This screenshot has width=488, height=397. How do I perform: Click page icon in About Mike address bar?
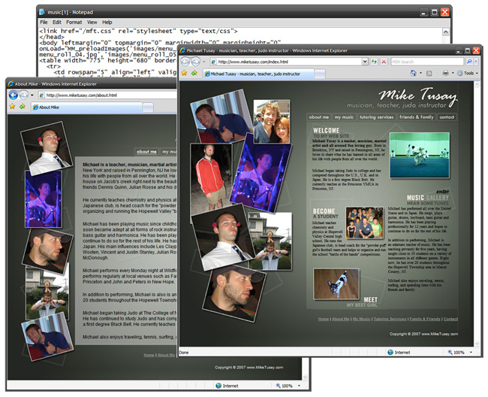[x=42, y=95]
